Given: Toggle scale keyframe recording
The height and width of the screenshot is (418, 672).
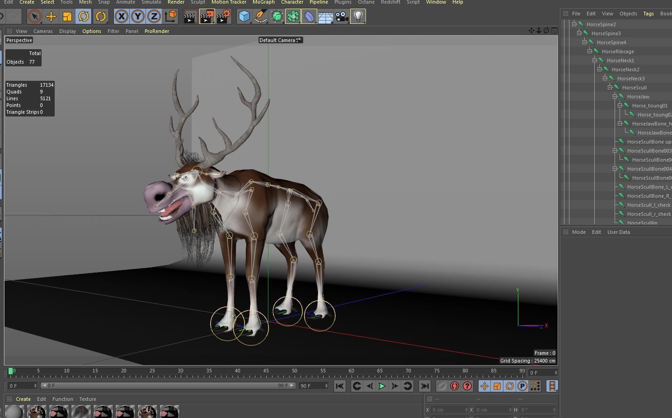Looking at the screenshot, I should [x=497, y=386].
